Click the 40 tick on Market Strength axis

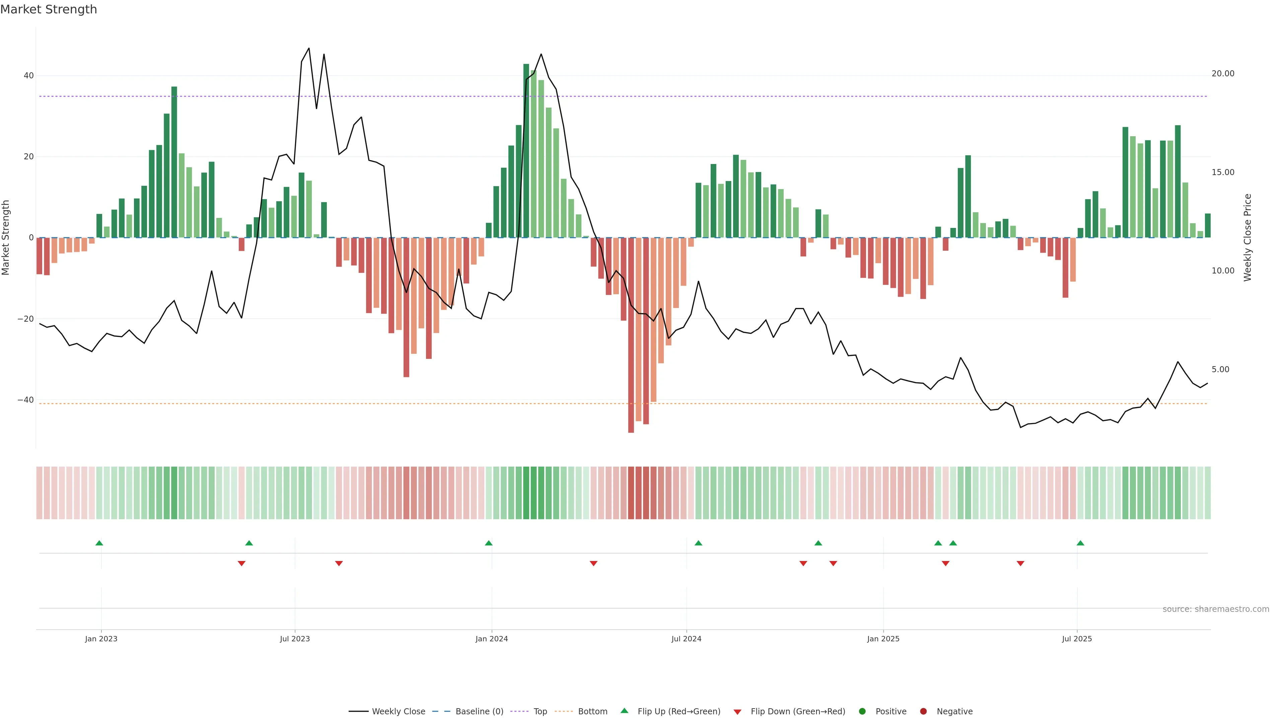28,76
